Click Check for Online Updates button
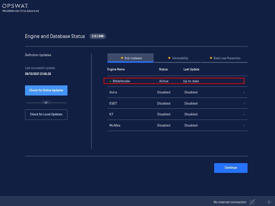The image size is (275, 206). pos(46,90)
